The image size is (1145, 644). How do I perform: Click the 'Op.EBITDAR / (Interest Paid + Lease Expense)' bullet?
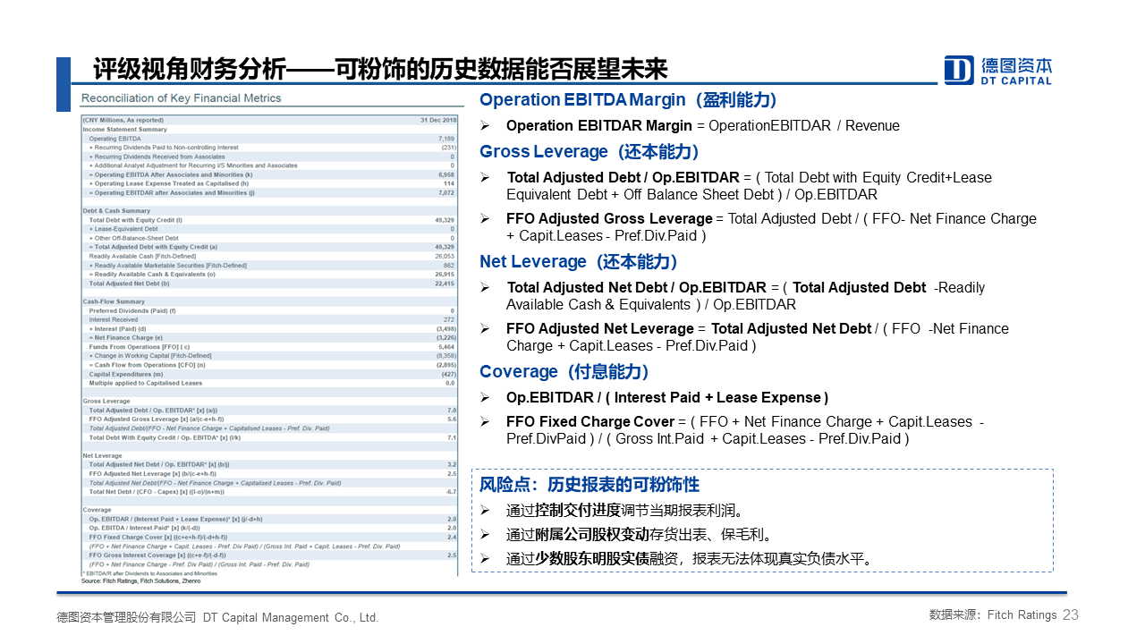(667, 397)
